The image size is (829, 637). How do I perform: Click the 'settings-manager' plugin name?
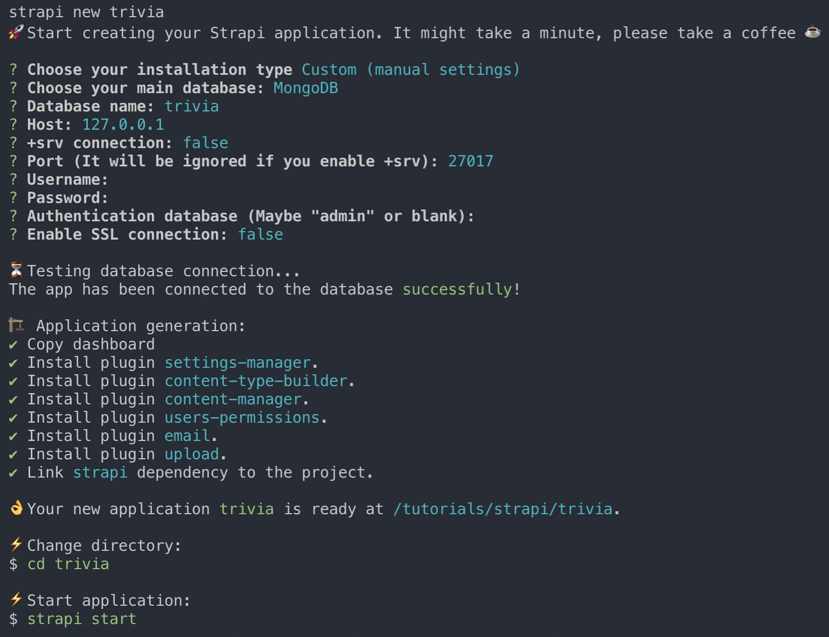pos(238,363)
